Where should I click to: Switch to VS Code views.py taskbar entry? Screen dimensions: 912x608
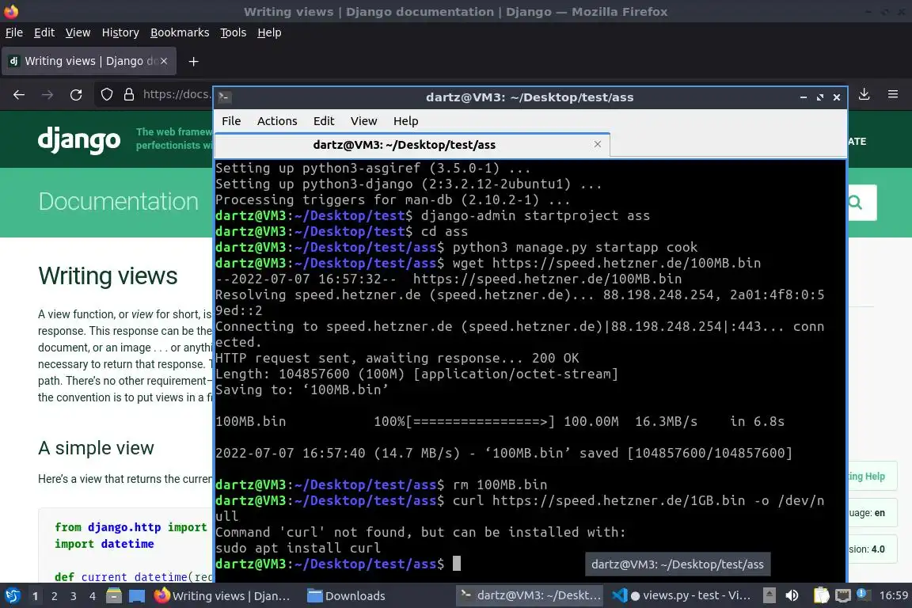click(682, 596)
